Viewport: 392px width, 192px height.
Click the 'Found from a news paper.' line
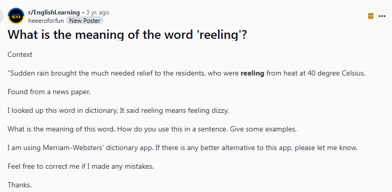pyautogui.click(x=49, y=92)
